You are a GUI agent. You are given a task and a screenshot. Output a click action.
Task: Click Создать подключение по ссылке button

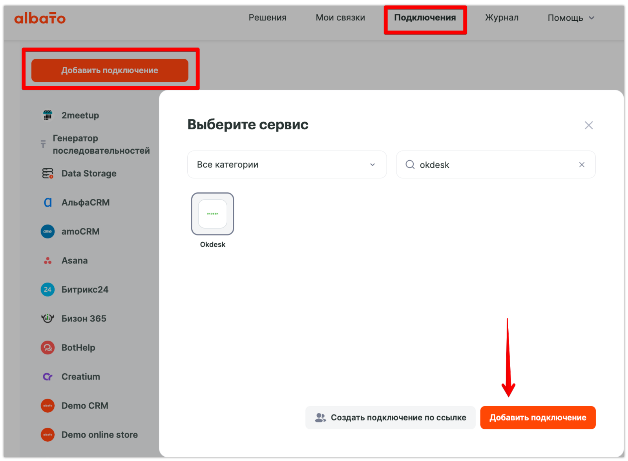point(391,417)
